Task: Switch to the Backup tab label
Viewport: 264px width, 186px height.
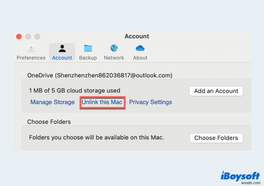Action: 88,58
